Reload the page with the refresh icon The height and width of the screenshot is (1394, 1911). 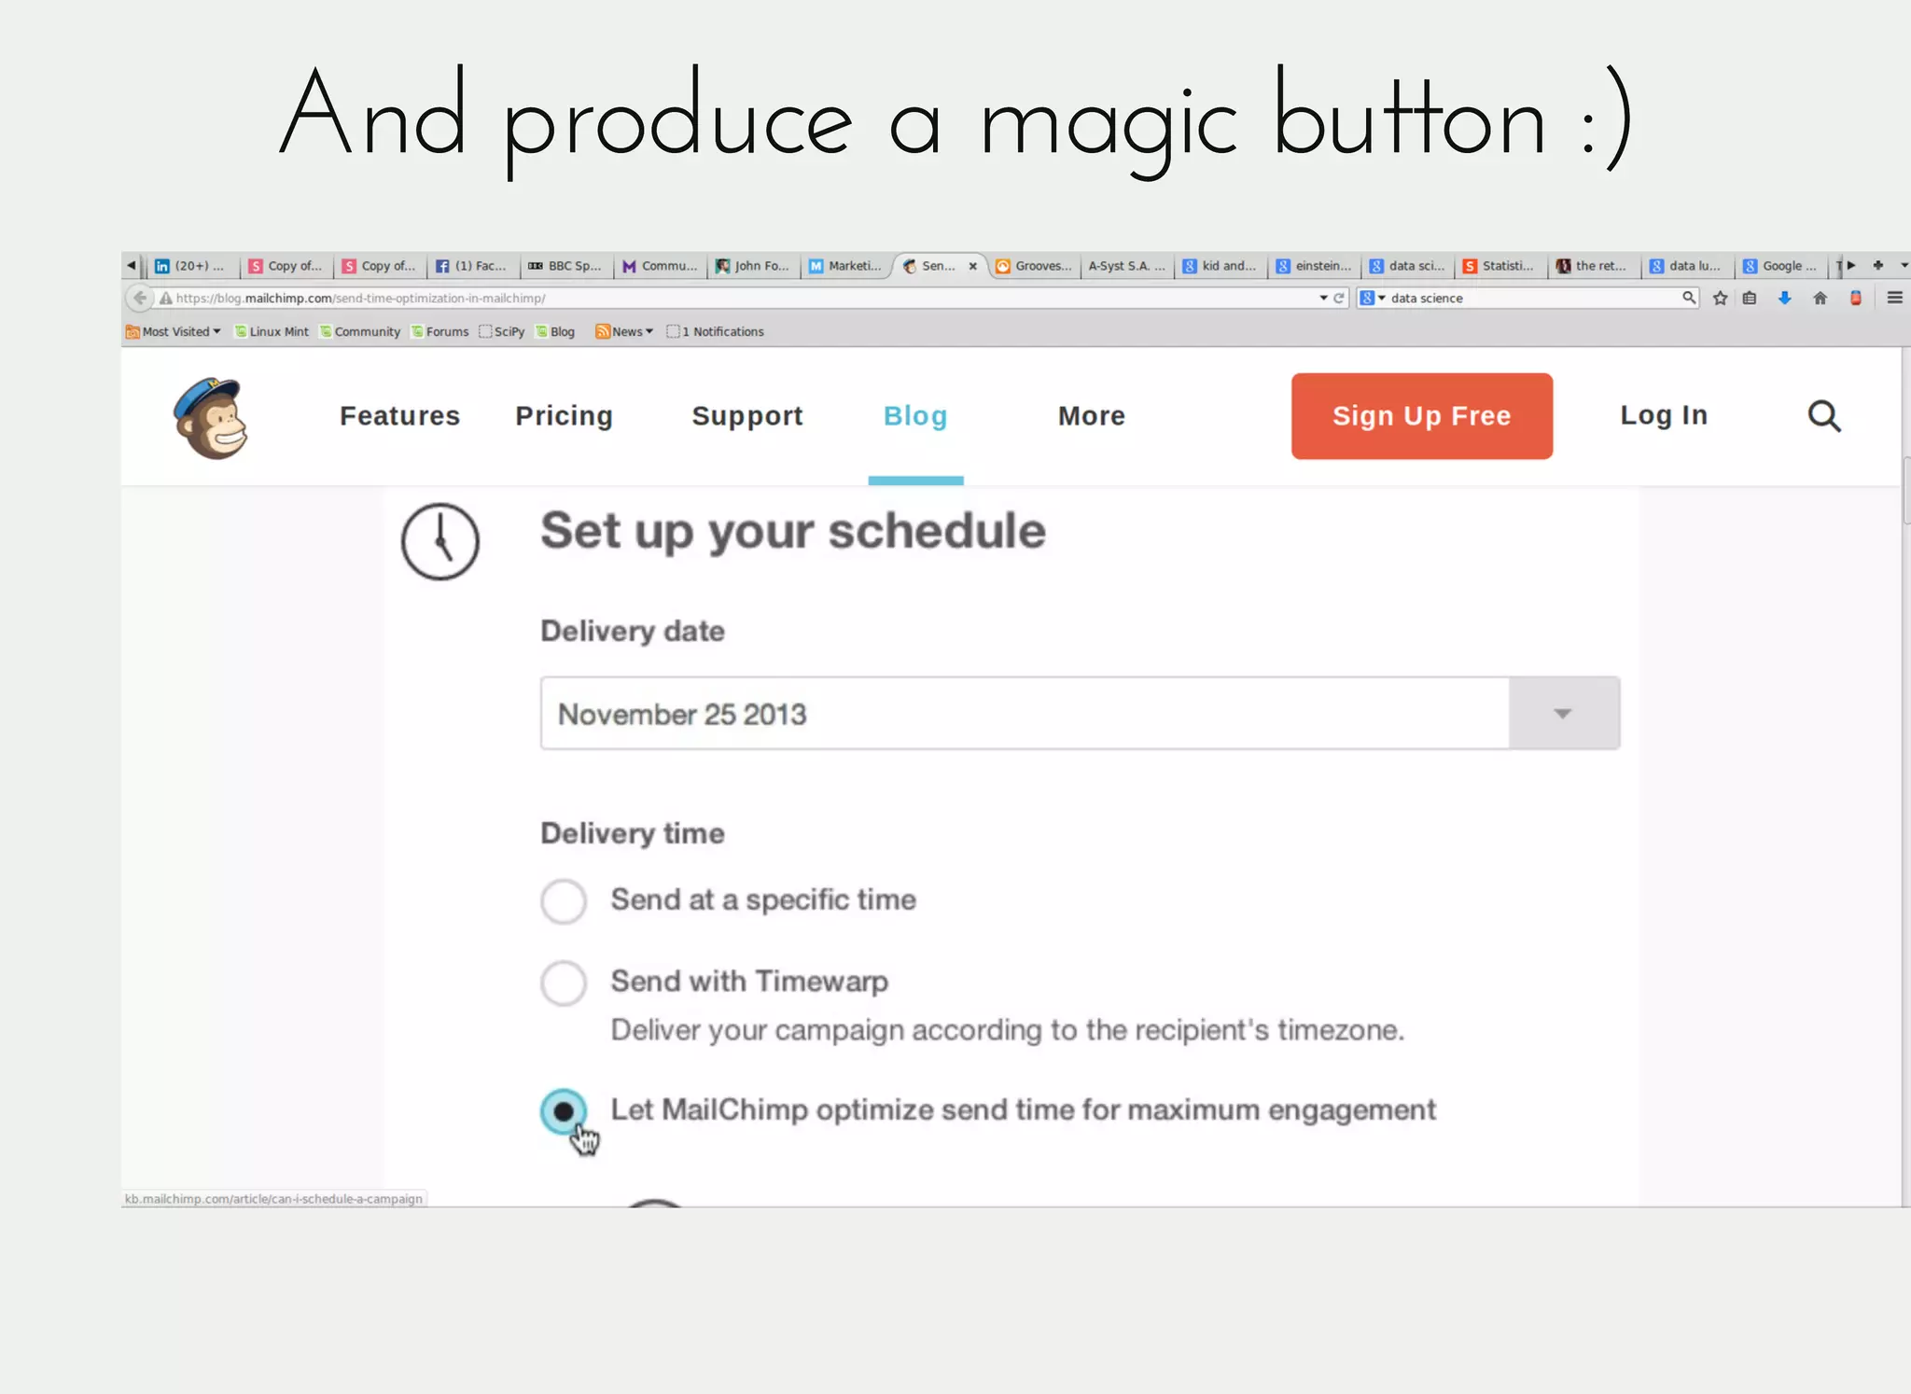click(x=1339, y=298)
